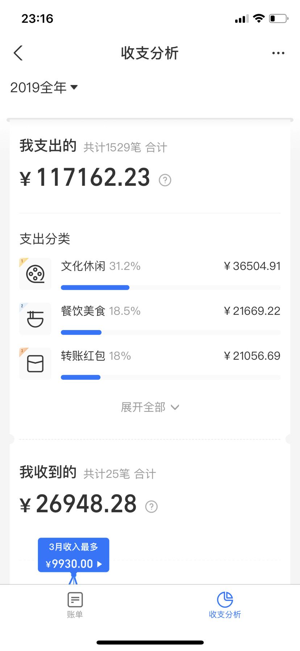This screenshot has width=300, height=651.
Task: Tap the film reel 文化休闲 icon
Action: (35, 274)
